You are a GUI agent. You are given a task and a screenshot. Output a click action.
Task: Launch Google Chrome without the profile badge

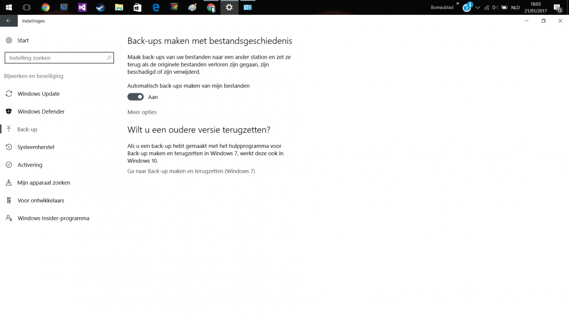(x=46, y=7)
